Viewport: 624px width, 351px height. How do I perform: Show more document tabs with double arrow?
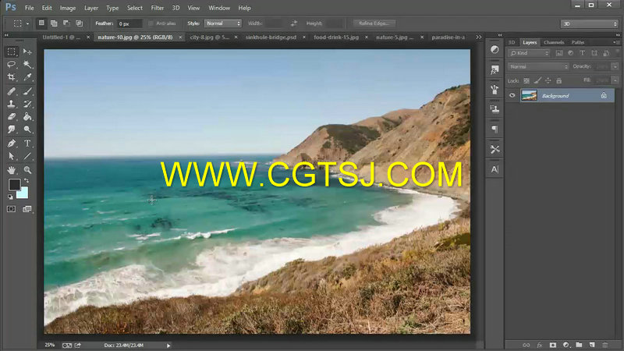[479, 37]
